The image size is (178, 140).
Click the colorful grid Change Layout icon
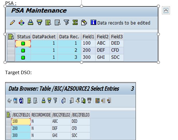coord(97,100)
